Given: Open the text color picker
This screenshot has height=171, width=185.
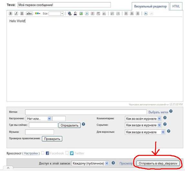Looking at the screenshot, I should 38,14.
